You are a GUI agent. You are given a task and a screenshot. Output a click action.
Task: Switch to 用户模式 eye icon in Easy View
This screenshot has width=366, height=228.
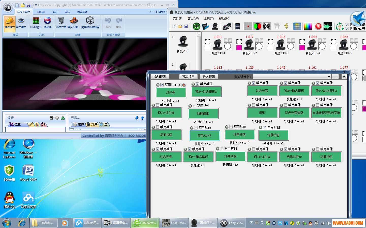pyautogui.click(x=21, y=22)
